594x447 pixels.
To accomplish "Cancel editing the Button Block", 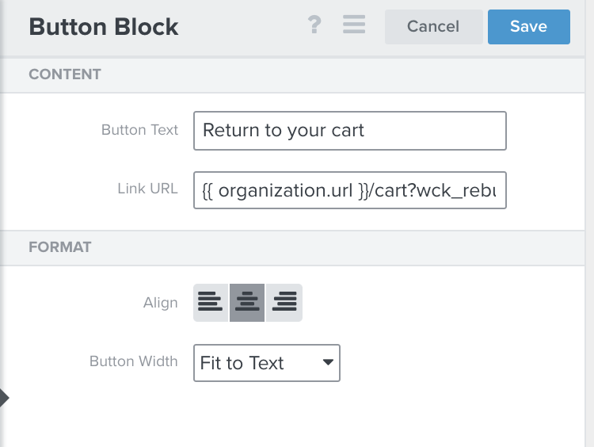I will [x=433, y=26].
